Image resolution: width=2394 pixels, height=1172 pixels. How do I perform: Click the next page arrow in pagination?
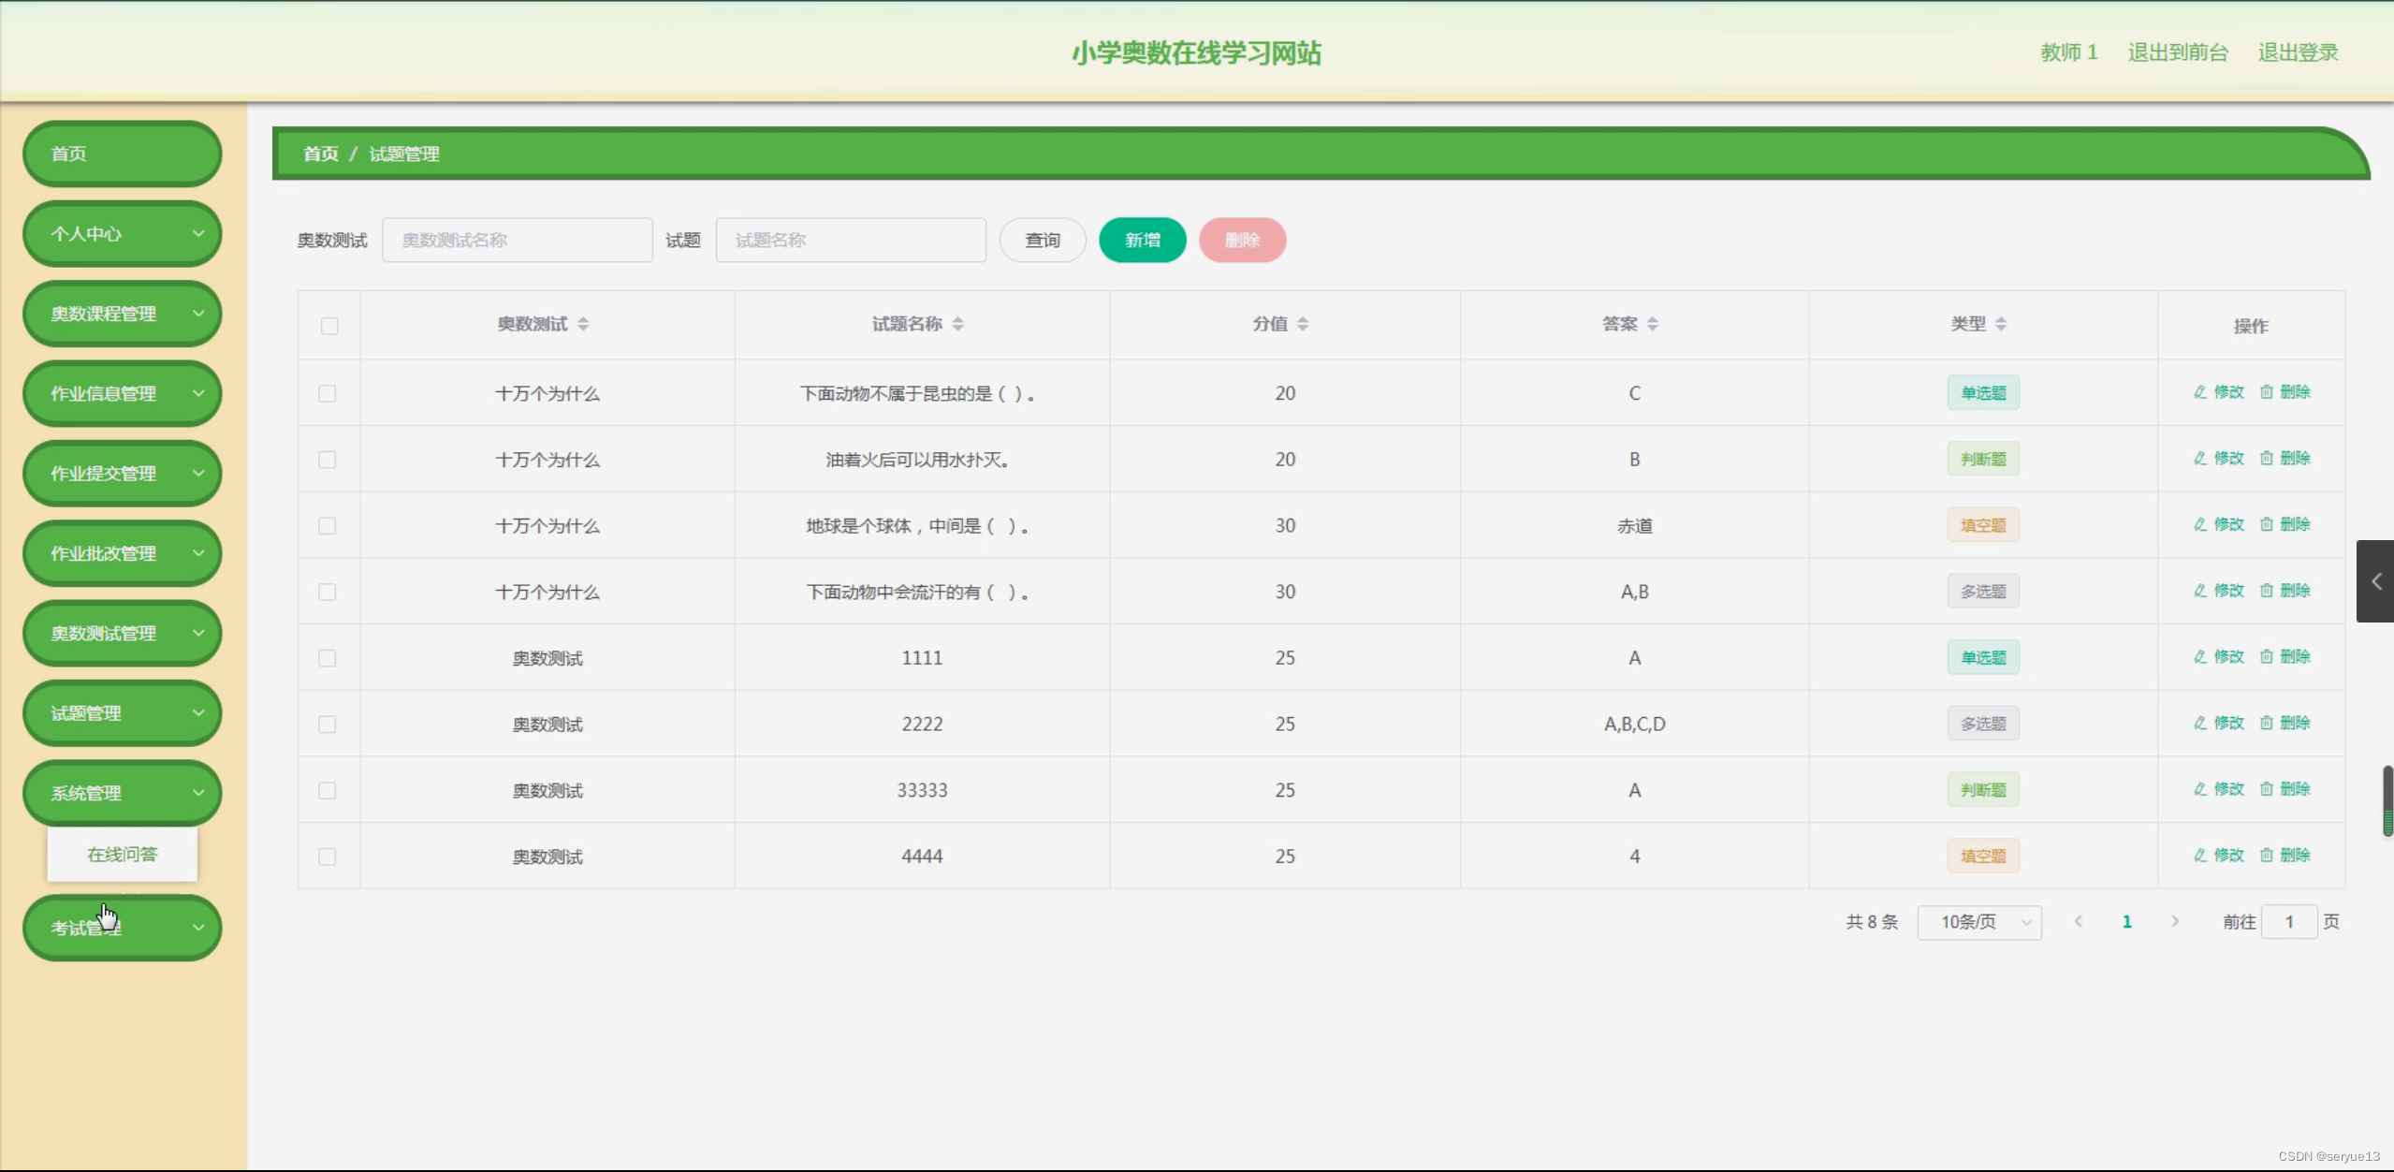click(x=2175, y=921)
